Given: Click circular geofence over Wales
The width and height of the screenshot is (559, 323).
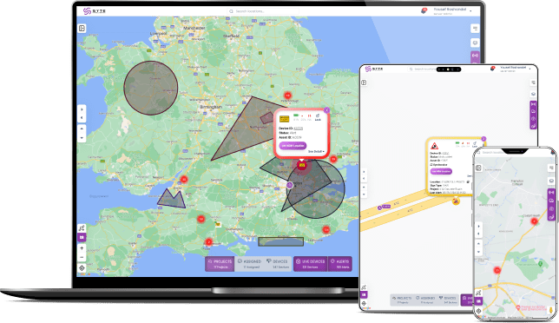Looking at the screenshot, I should point(151,88).
